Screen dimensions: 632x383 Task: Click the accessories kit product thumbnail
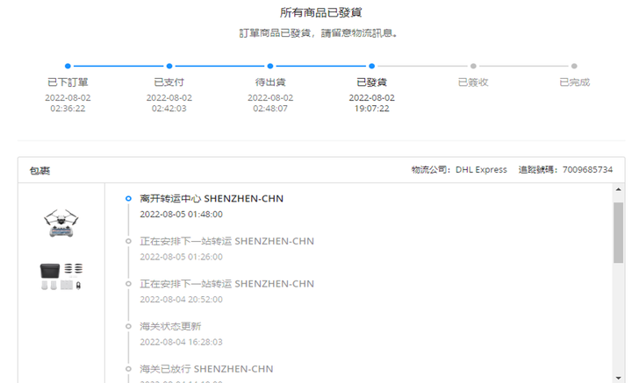point(61,276)
